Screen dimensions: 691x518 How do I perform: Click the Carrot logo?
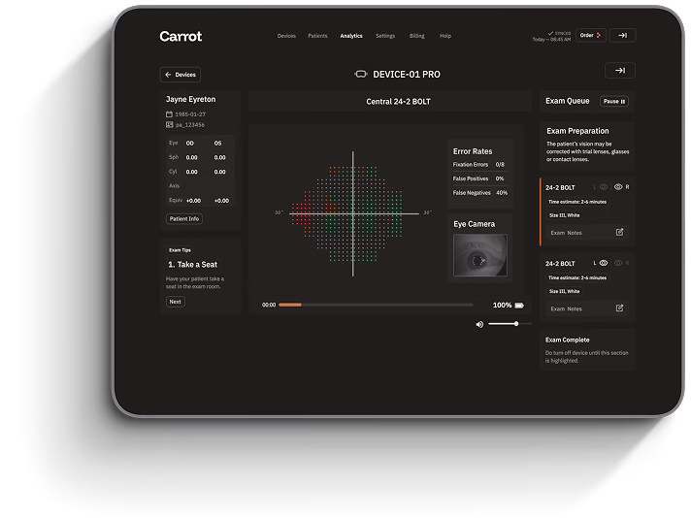click(181, 36)
